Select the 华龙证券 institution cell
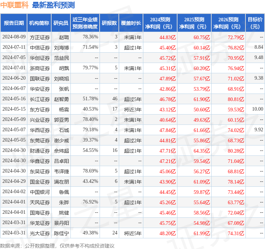The width and height of the screenshot is (265, 249). pos(40,223)
